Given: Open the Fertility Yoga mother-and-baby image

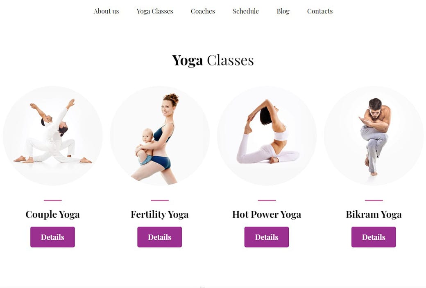Looking at the screenshot, I should 160,136.
